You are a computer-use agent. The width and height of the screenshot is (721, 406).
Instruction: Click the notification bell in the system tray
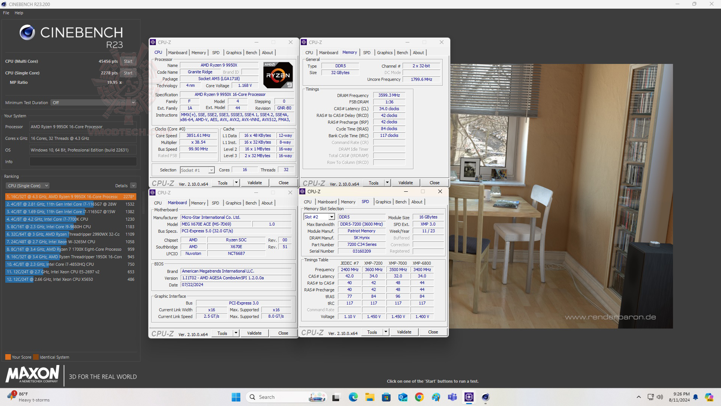coord(695,397)
